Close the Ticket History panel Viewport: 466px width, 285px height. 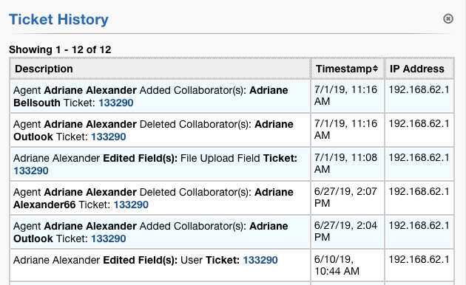[448, 18]
